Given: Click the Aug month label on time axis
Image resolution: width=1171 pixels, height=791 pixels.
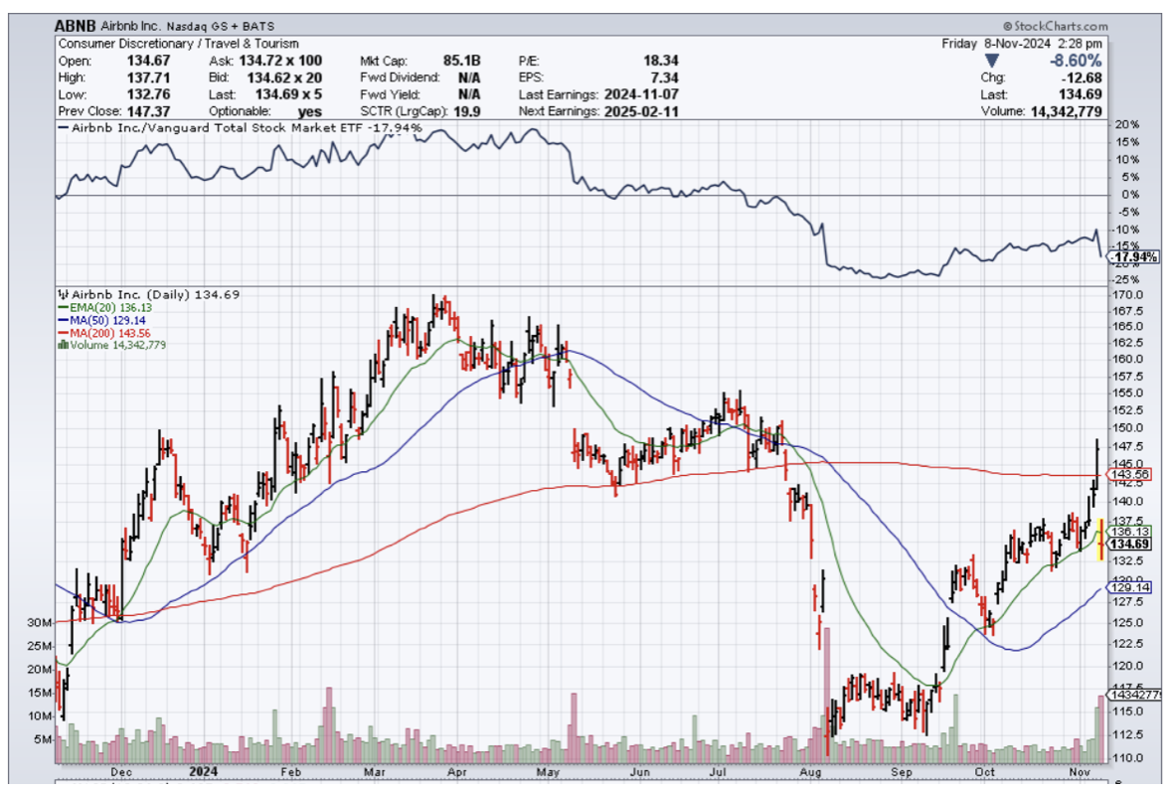Looking at the screenshot, I should click(x=811, y=771).
